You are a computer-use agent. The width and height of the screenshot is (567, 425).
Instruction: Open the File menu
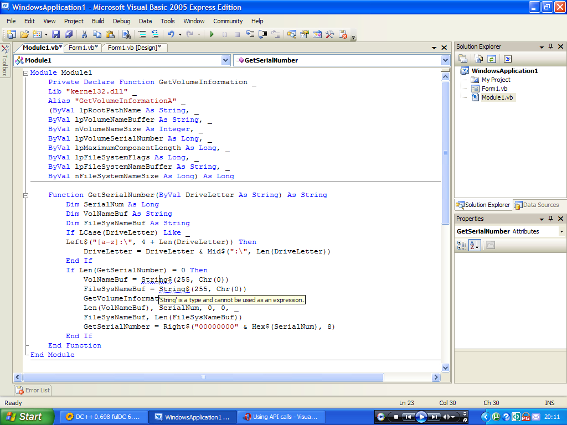[x=11, y=21]
